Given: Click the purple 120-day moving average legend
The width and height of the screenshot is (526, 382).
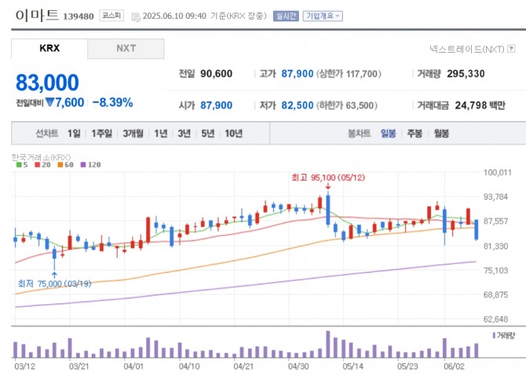Looking at the screenshot, I should [x=90, y=164].
